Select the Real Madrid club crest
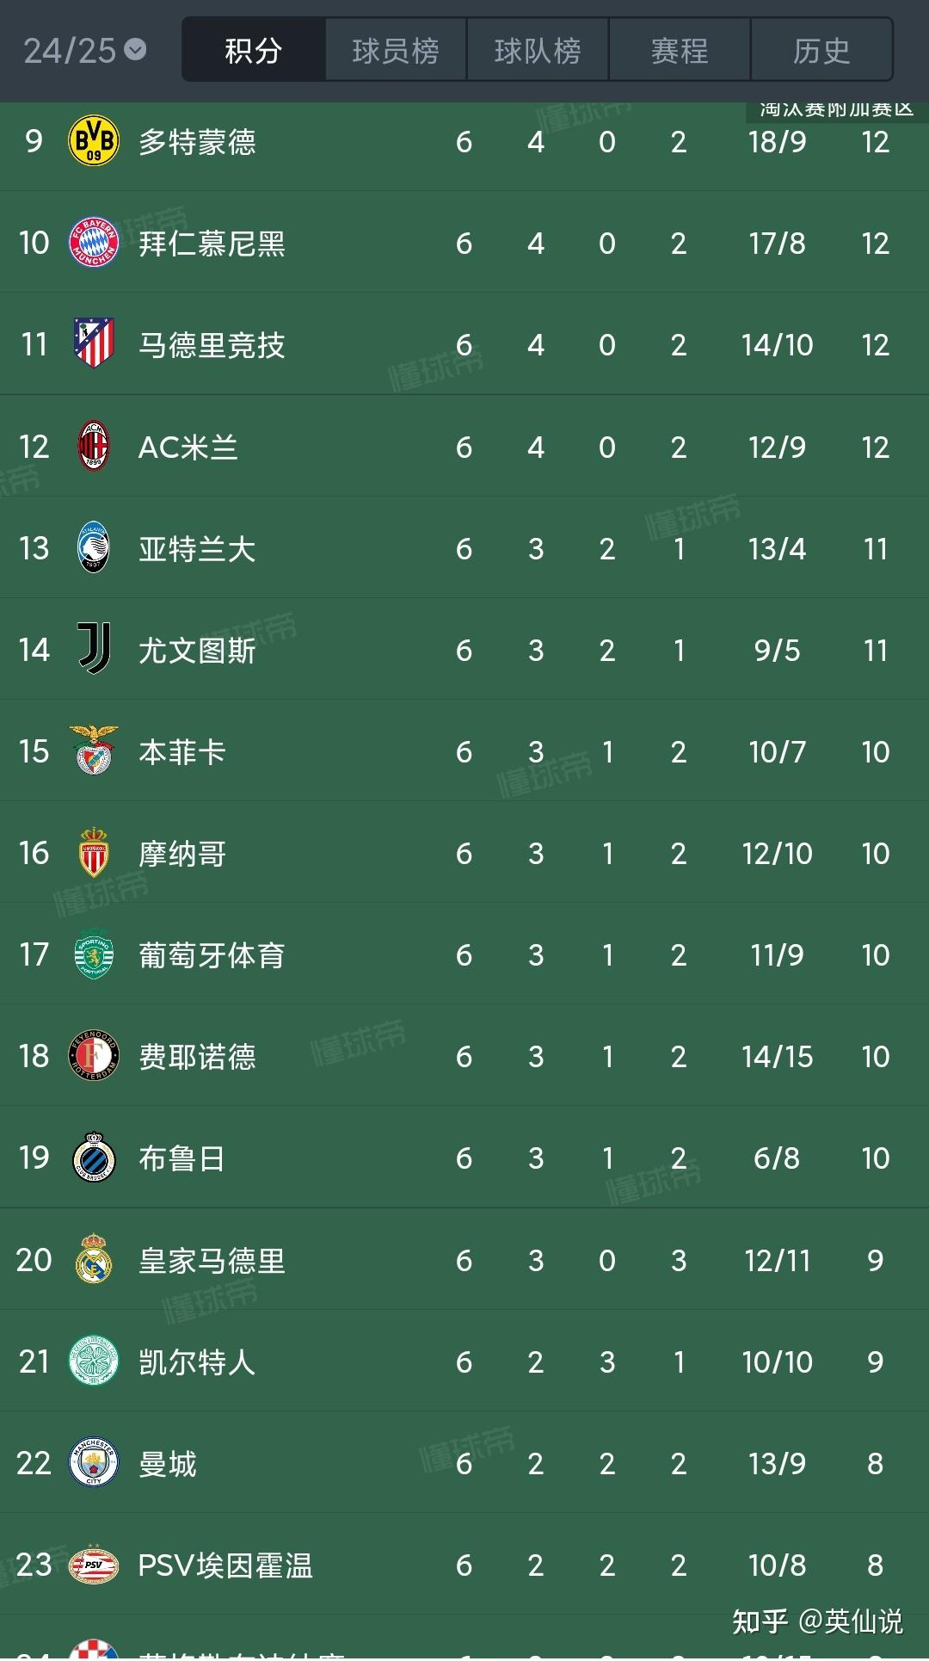This screenshot has height=1661, width=929. click(95, 1261)
